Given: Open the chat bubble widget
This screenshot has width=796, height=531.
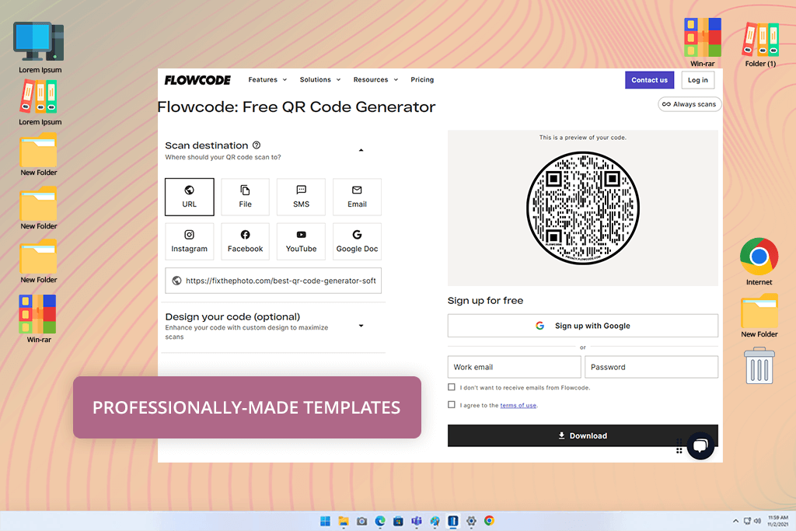Looking at the screenshot, I should click(700, 445).
